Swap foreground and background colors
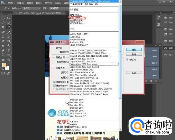Screen dimensions: 175x140 point(8,64)
